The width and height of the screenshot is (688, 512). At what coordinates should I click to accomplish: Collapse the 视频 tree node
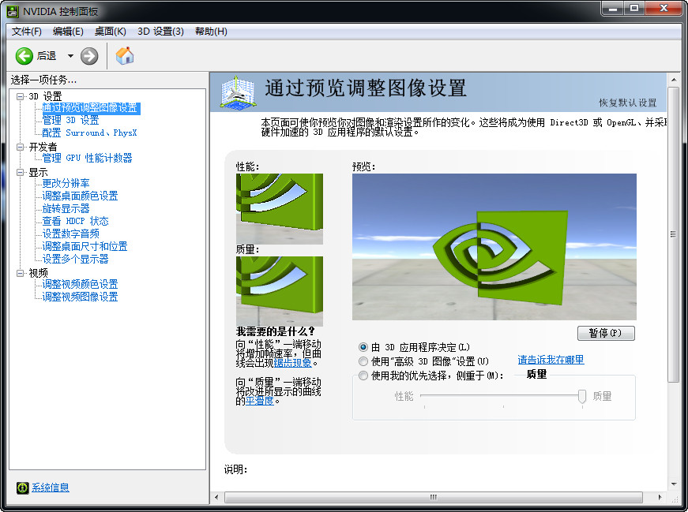click(21, 273)
